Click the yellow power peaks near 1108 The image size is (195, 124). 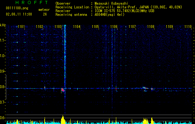point(148,121)
